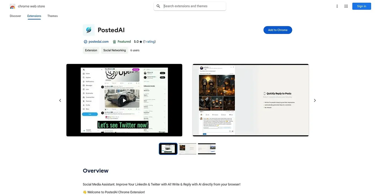The width and height of the screenshot is (375, 195).
Task: Open the postedai.com publisher link
Action: pos(99,42)
